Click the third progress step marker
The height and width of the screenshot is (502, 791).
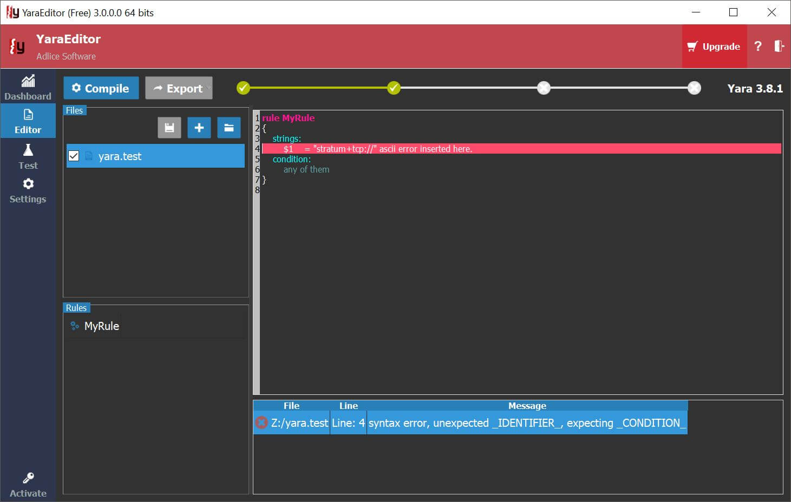click(x=544, y=88)
